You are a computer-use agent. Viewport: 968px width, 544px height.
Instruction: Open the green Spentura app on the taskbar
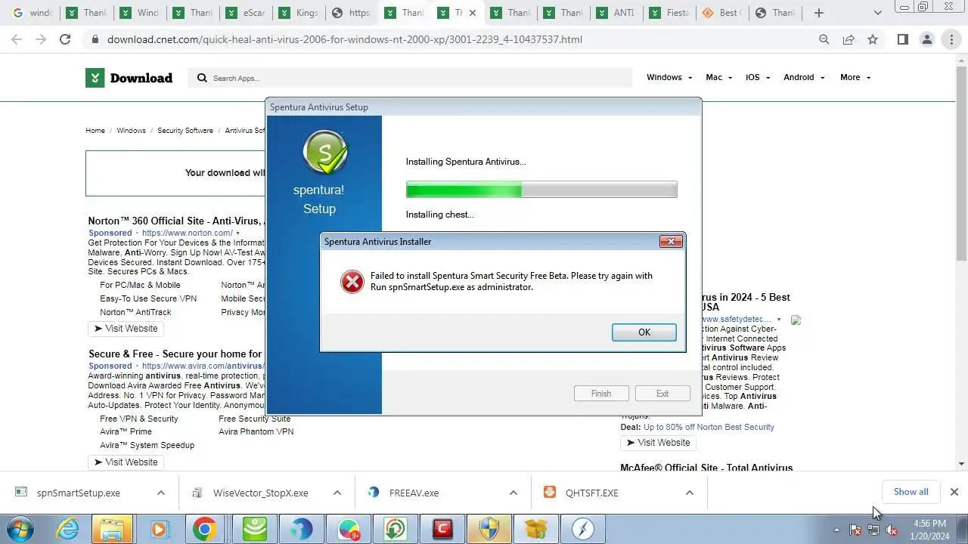pos(255,529)
